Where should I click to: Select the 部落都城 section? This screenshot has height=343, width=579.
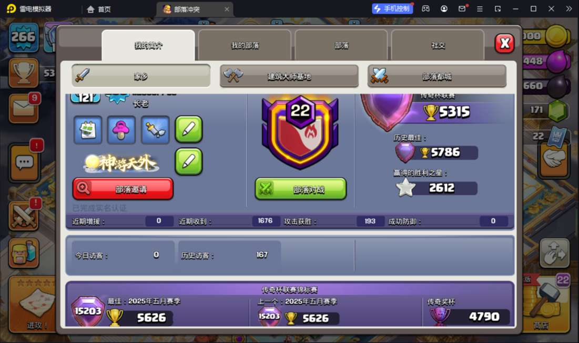[x=437, y=76]
